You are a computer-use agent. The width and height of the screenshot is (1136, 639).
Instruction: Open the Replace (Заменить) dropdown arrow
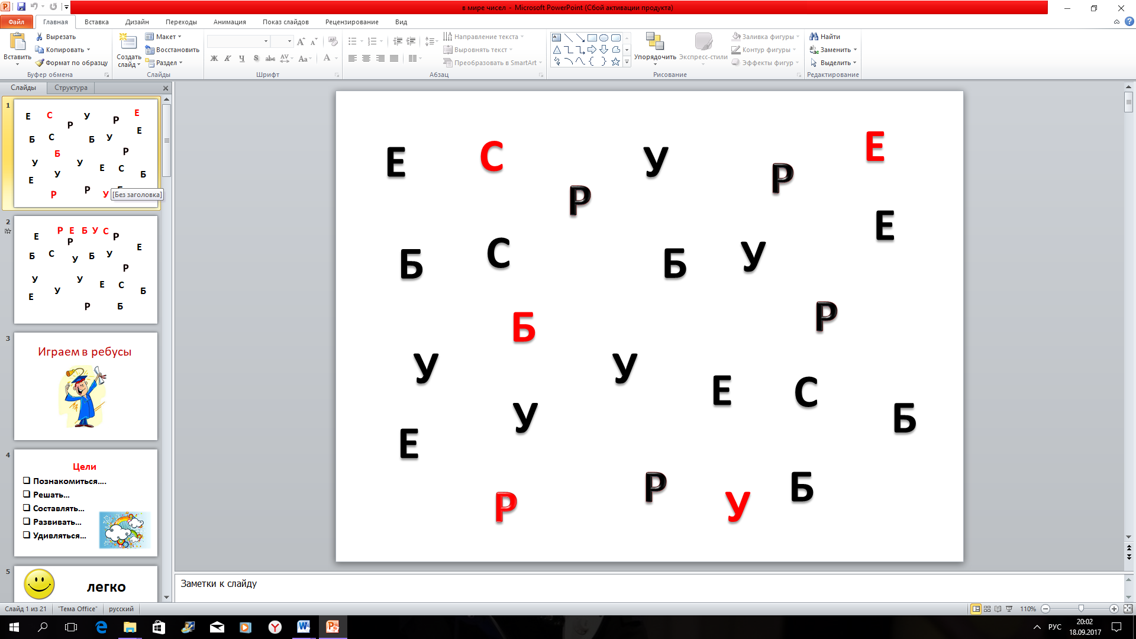[x=856, y=50]
